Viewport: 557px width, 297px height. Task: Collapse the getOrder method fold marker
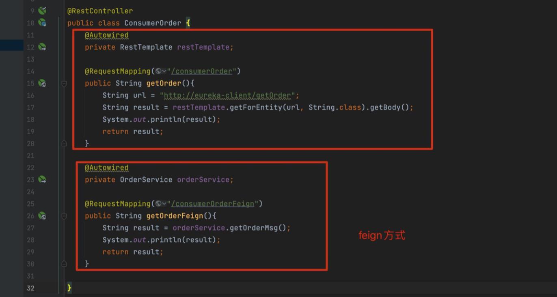click(64, 84)
